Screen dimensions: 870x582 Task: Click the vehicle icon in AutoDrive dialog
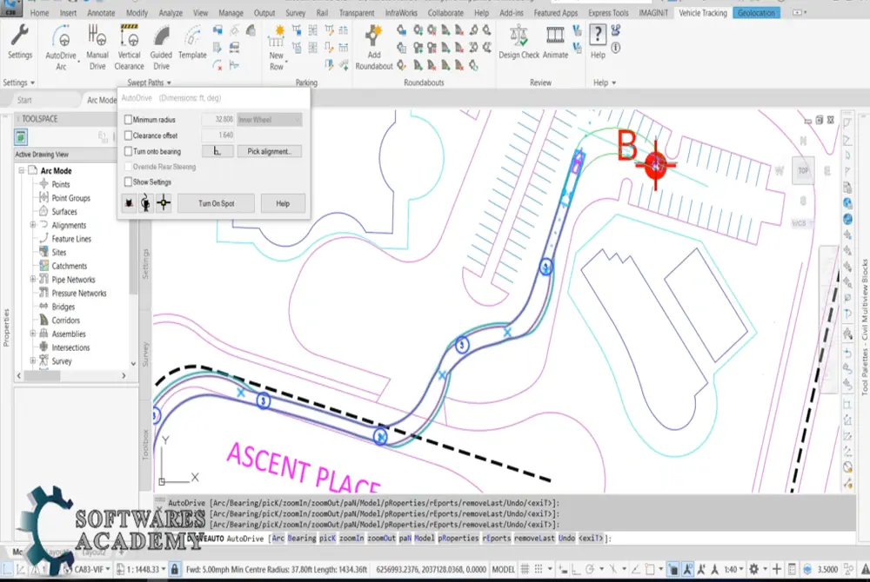[x=145, y=203]
